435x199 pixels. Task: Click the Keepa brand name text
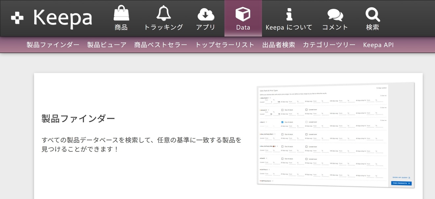pos(63,18)
